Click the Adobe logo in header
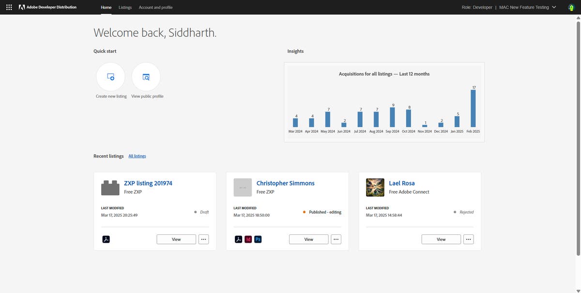The image size is (581, 293). click(22, 7)
